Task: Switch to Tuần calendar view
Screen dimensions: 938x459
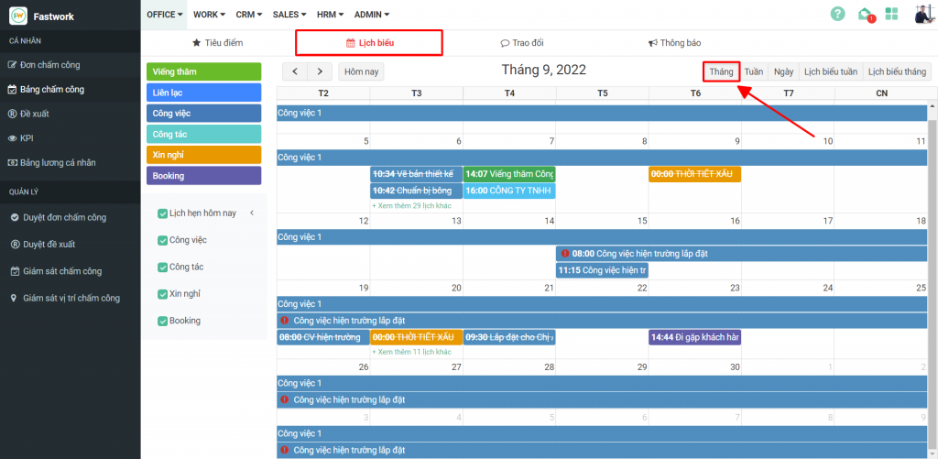Action: 753,71
